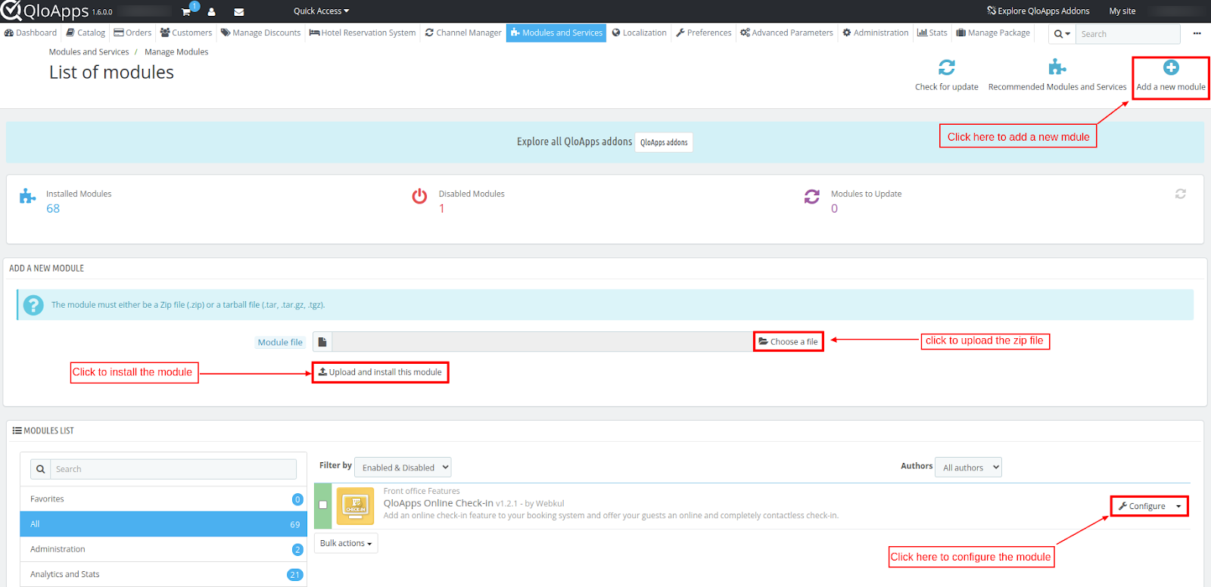This screenshot has height=587, width=1211.
Task: Click the Module file label
Action: pos(280,343)
